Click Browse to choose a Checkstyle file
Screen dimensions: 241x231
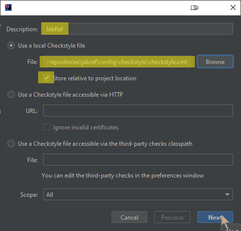215,62
